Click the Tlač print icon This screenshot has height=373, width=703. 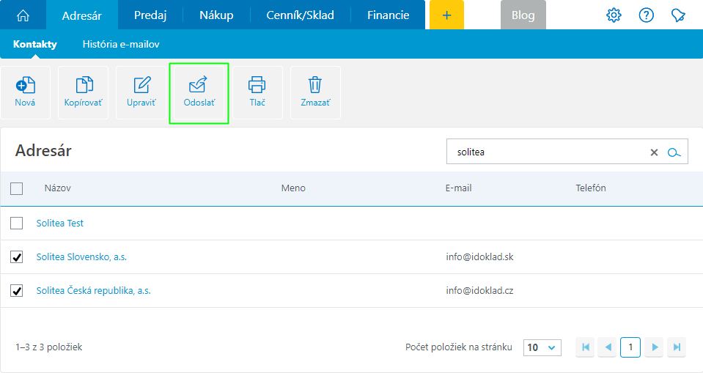point(257,85)
